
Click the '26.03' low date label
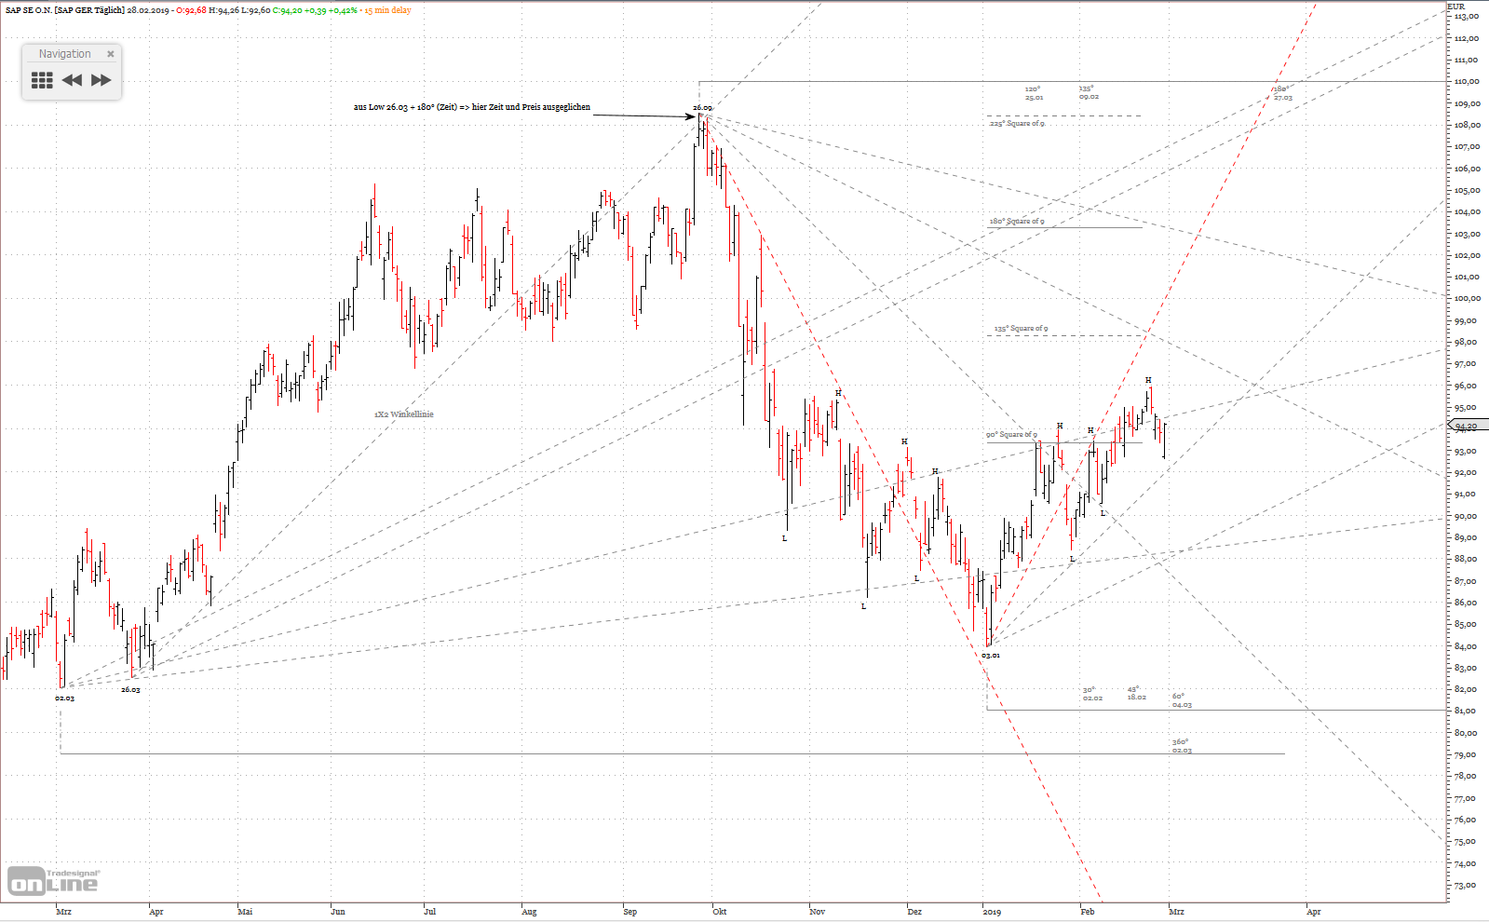130,689
